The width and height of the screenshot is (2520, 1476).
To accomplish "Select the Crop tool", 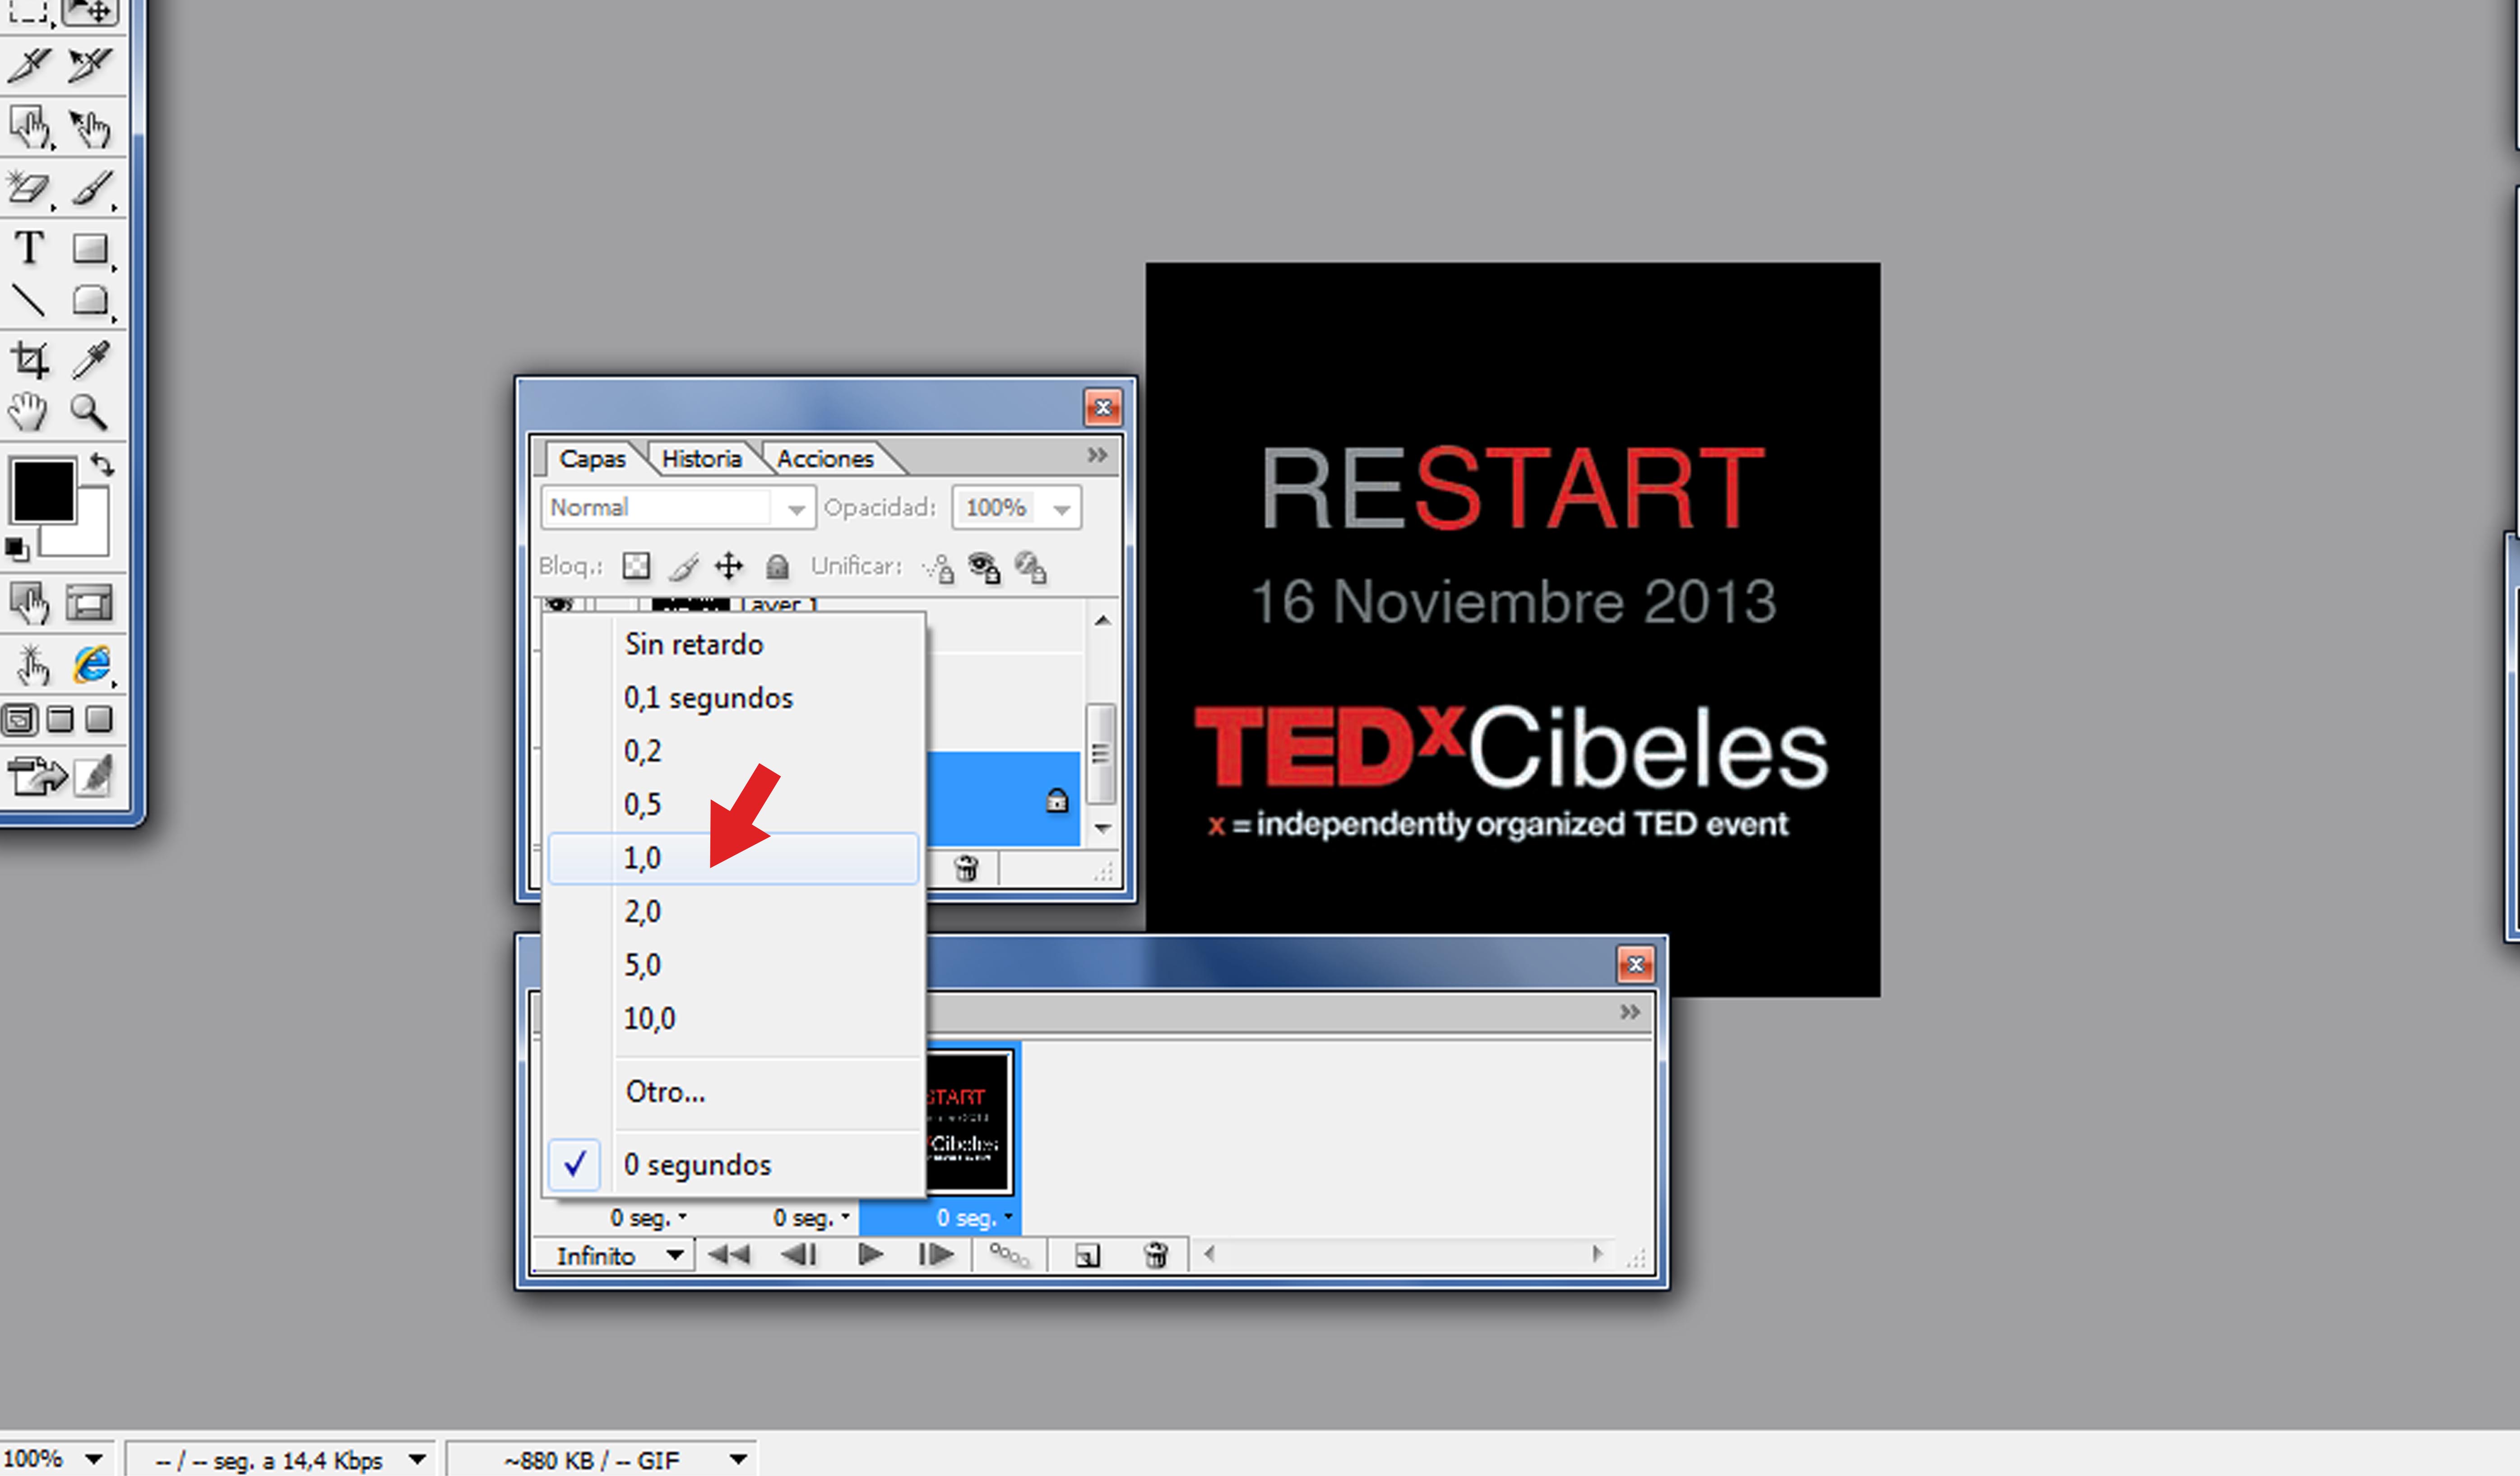I will (x=29, y=359).
